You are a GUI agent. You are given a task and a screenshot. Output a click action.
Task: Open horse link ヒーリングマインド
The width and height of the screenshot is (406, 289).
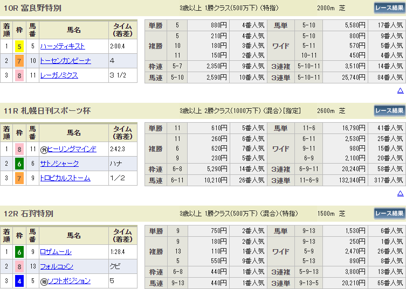[72, 149]
